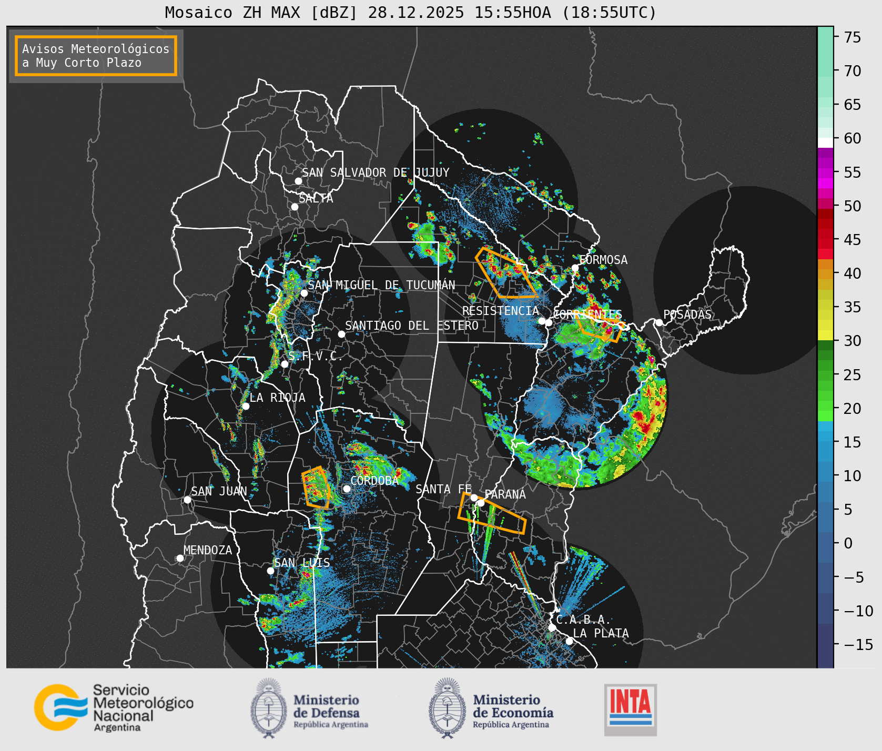This screenshot has height=751, width=882.
Task: Pick the magenta 55 dBZ colorbar band
Action: (825, 172)
